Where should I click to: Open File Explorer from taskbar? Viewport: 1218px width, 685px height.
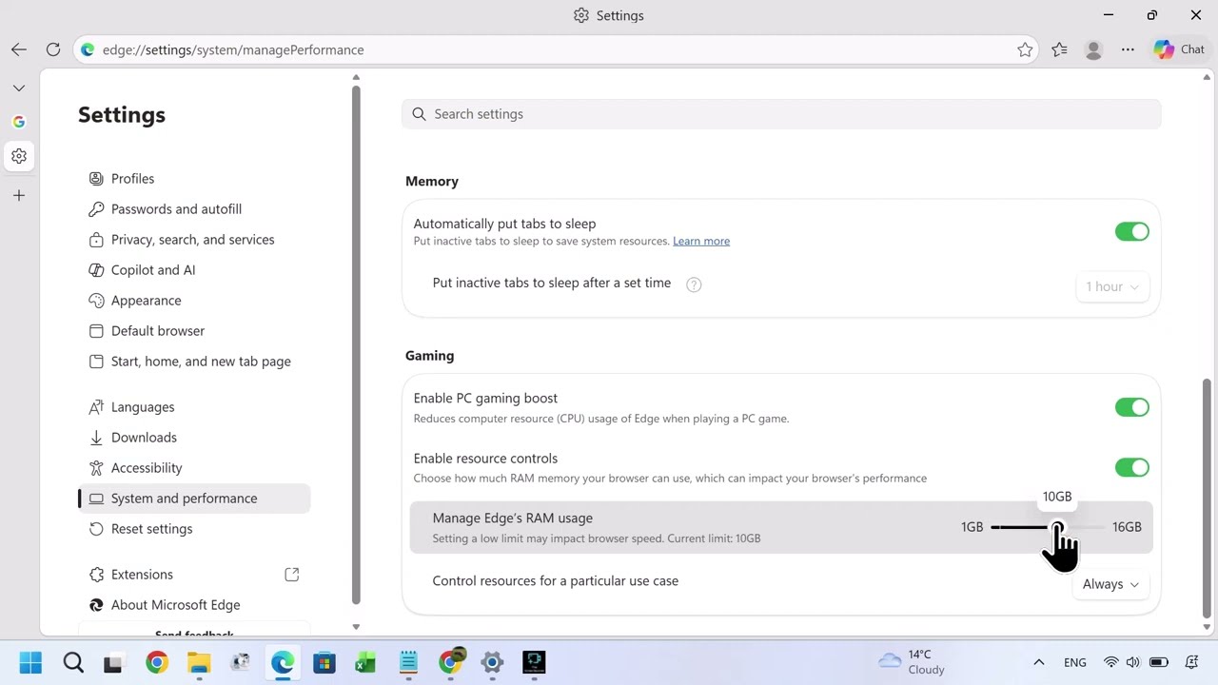pos(199,662)
